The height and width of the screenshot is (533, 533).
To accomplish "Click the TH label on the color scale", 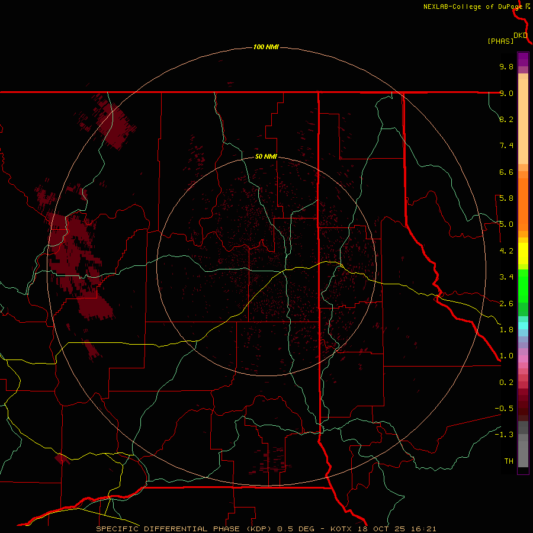I will 509,461.
